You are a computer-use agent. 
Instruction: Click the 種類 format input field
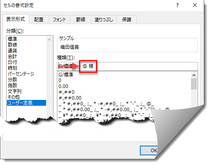(x=127, y=66)
